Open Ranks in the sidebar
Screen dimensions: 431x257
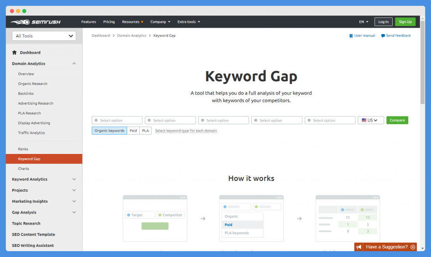point(23,149)
